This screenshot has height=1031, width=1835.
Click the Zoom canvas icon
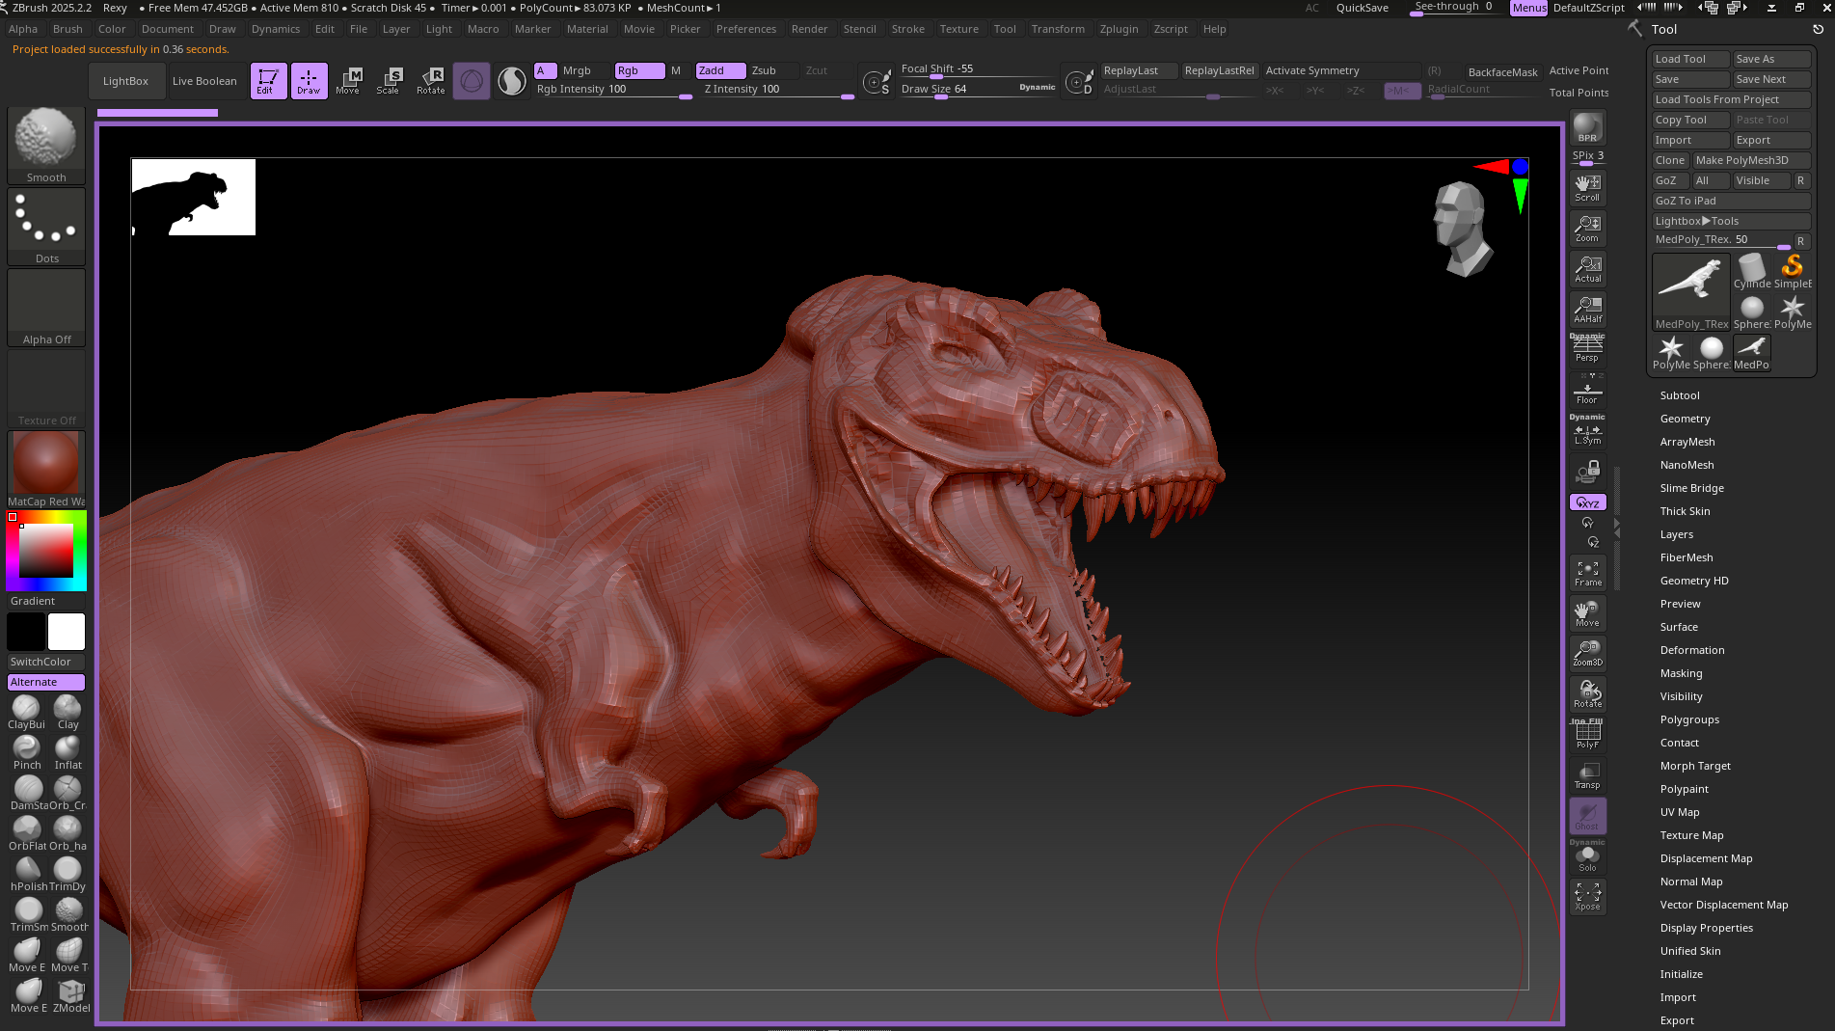click(1587, 228)
